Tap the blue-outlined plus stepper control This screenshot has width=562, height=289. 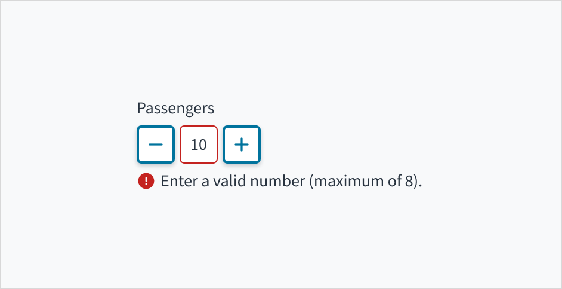[242, 144]
